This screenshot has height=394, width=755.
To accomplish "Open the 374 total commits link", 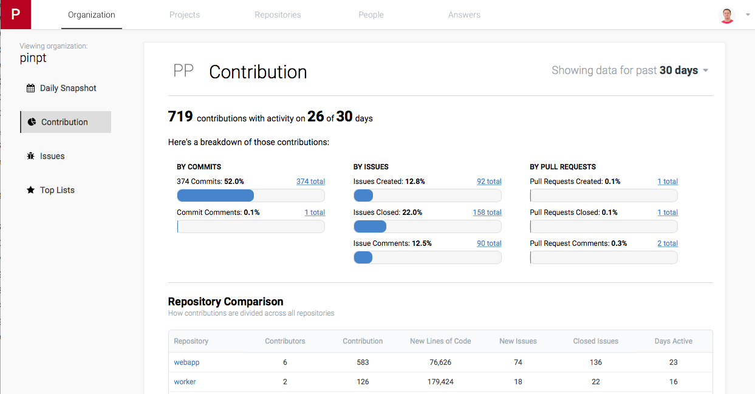I will point(310,182).
